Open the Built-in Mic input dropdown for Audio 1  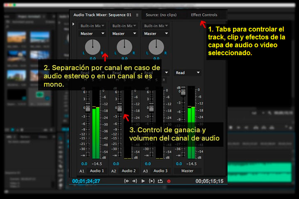[92, 26]
